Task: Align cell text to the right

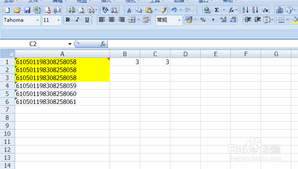Action: pos(121,20)
